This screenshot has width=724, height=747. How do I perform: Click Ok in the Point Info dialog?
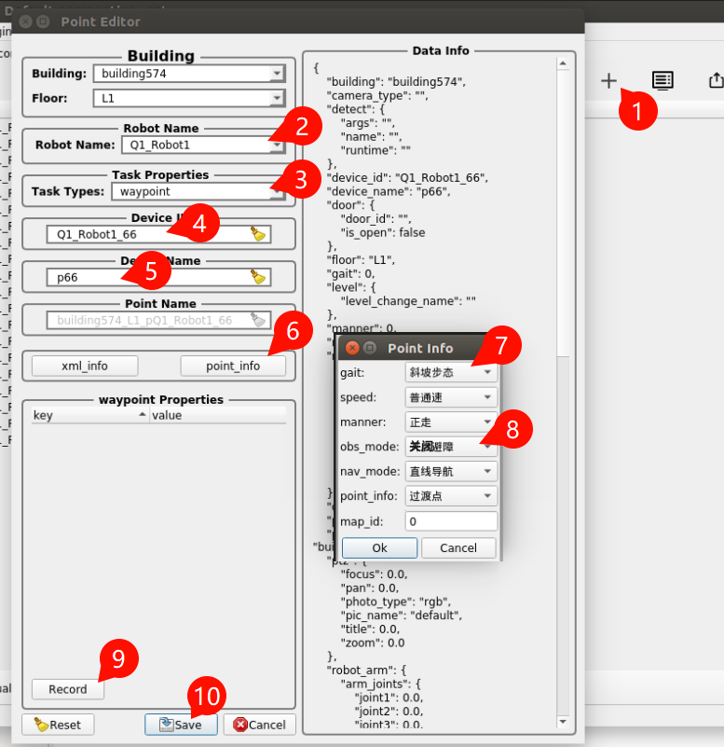click(379, 547)
